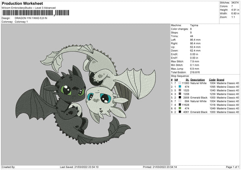Click the Machine value Tajima
241x170 pixels.
pyautogui.click(x=194, y=25)
